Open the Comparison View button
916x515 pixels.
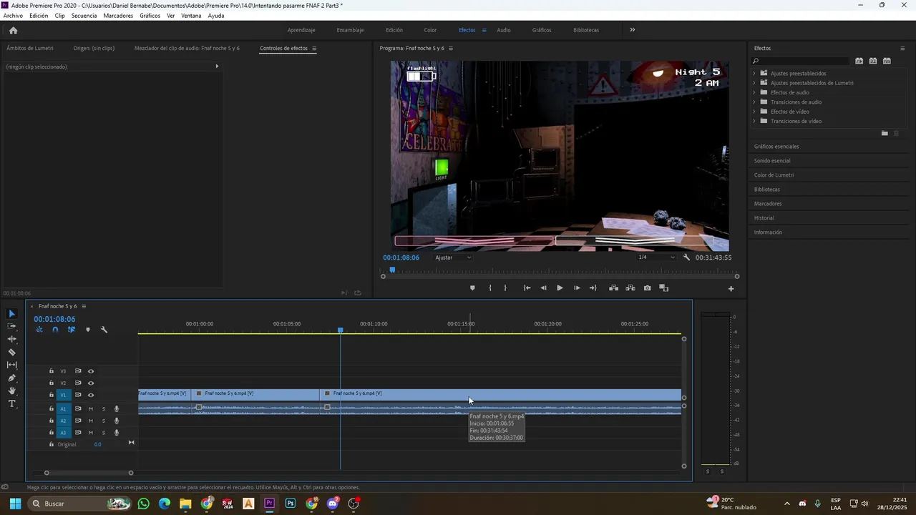[664, 288]
